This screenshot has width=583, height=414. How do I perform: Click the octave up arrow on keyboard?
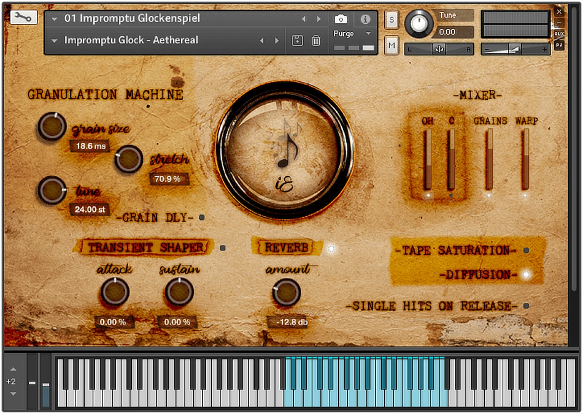click(x=13, y=369)
